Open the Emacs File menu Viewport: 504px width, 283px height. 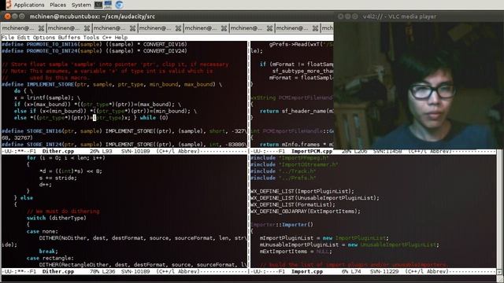click(x=8, y=38)
